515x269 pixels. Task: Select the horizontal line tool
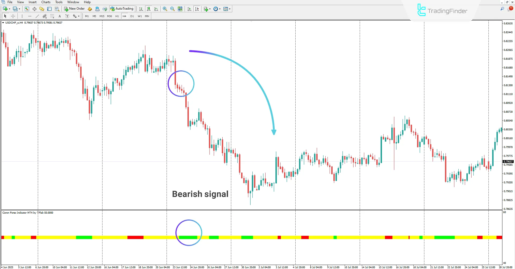pos(30,16)
